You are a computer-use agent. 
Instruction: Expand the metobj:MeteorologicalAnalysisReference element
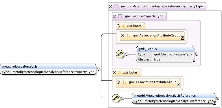[x=217, y=98]
